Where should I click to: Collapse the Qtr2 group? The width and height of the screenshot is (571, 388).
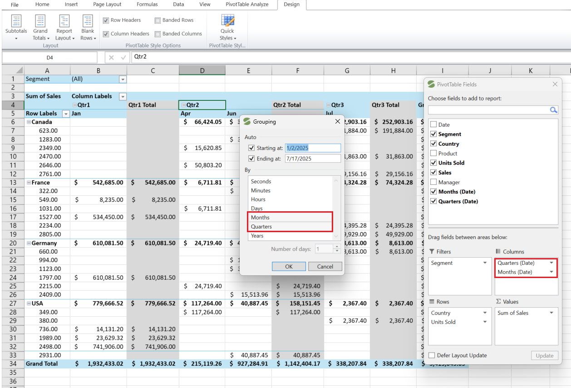(183, 105)
